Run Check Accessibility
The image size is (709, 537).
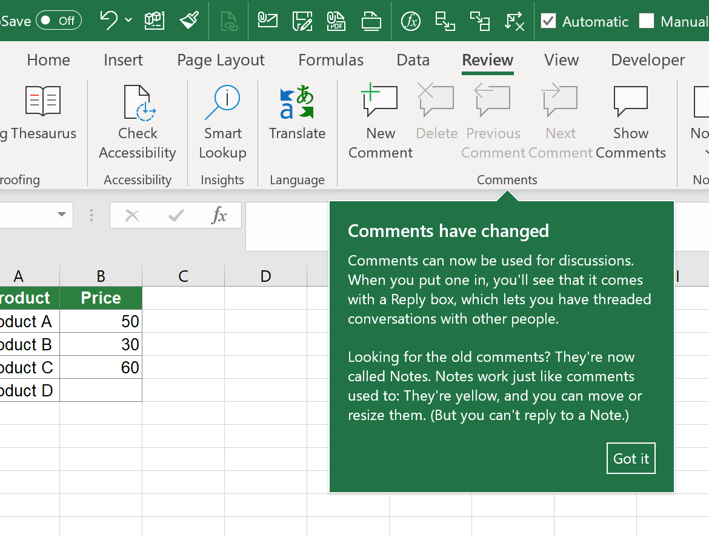tap(138, 121)
